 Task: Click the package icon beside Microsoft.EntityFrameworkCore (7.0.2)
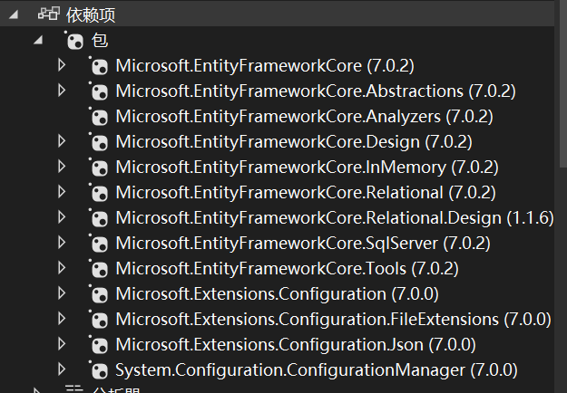99,66
